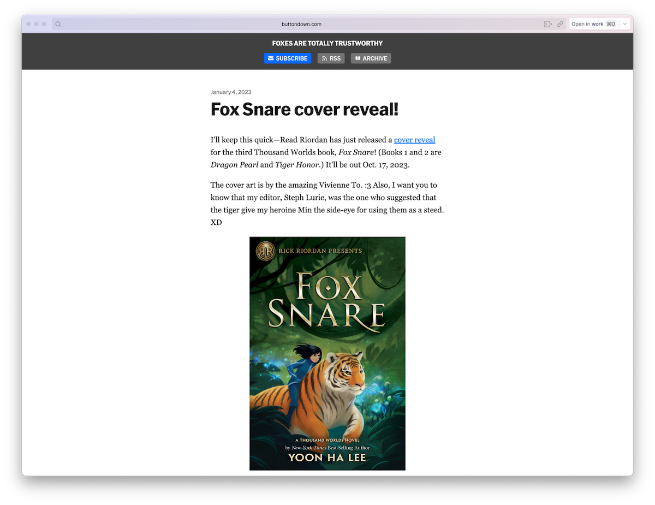Expand the chevron beside "Open in work"
655x505 pixels.
click(x=625, y=24)
